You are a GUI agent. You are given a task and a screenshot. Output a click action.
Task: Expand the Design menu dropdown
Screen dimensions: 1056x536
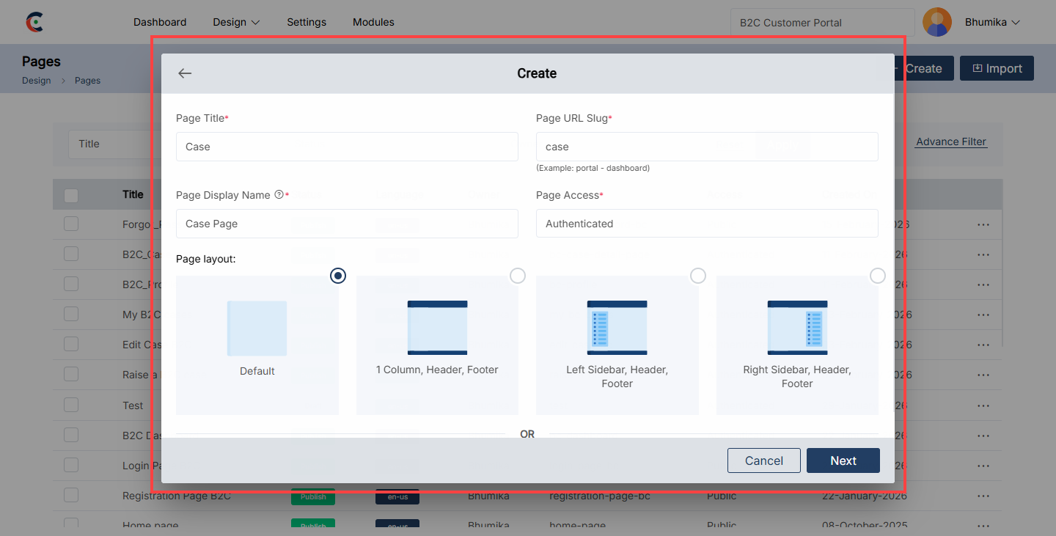pyautogui.click(x=236, y=22)
